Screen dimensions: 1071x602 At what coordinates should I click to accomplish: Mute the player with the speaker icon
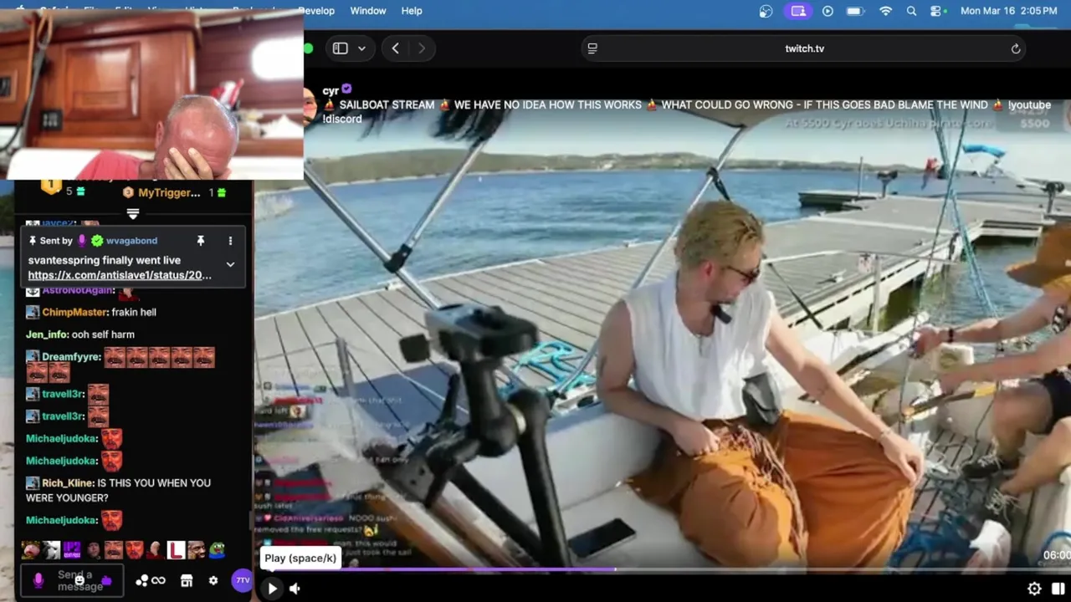pyautogui.click(x=295, y=589)
